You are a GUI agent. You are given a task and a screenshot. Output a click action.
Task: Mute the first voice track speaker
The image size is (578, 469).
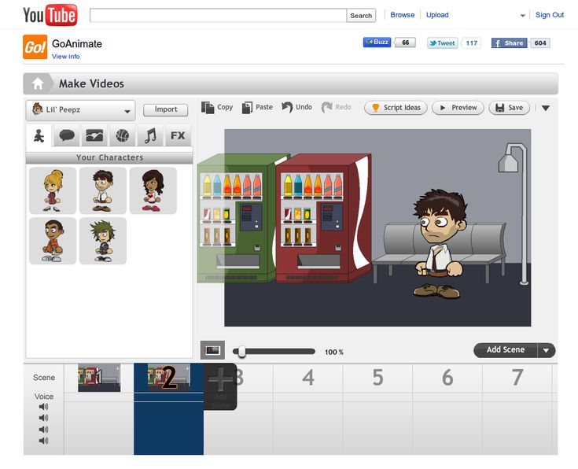43,407
